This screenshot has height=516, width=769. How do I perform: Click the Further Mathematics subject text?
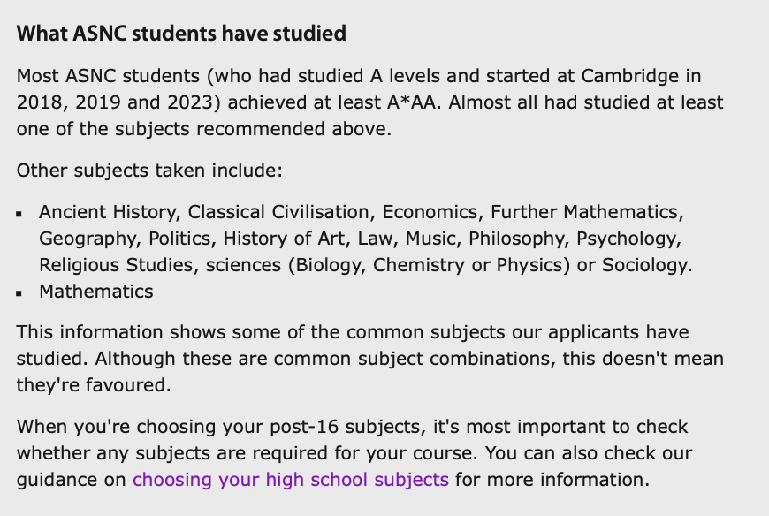pos(584,212)
